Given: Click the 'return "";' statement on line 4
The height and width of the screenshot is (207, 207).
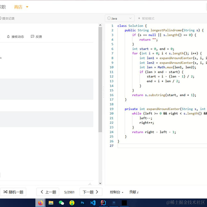Looking at the screenshot, I should pyautogui.click(x=148, y=40).
